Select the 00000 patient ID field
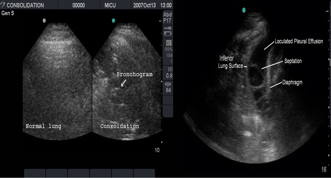 point(79,5)
